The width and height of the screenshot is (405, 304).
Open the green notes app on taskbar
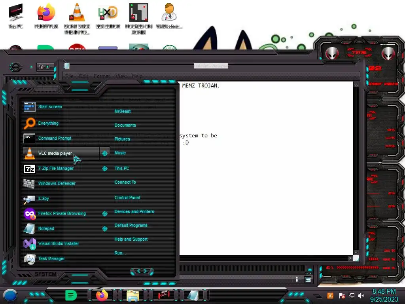(71, 295)
